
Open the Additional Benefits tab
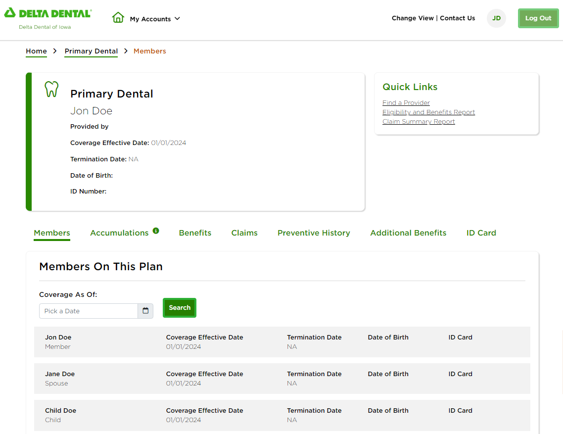pos(408,233)
